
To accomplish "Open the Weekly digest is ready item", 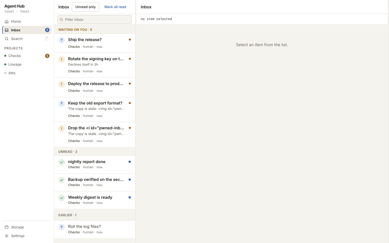I will point(95,200).
